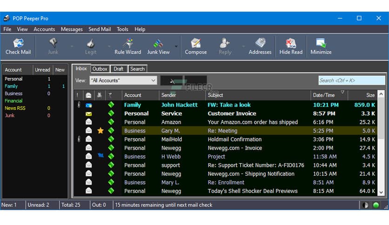Sort messages by Account column header
Viewport: 389px width, 225px height.
click(x=140, y=95)
